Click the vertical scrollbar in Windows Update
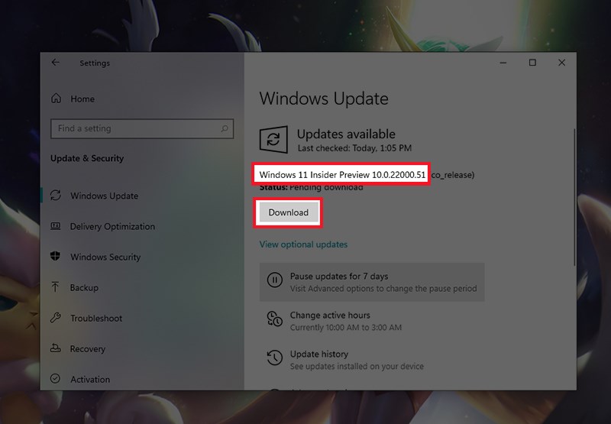This screenshot has width=611, height=424. coord(574,197)
